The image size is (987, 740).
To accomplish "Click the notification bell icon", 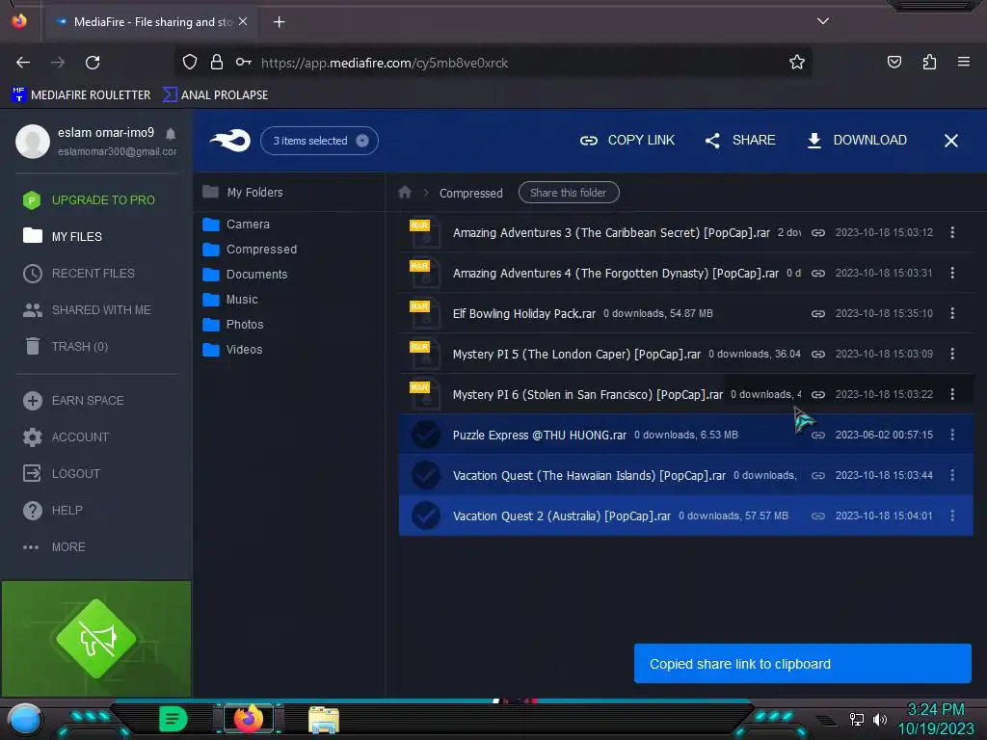I will coord(171,133).
